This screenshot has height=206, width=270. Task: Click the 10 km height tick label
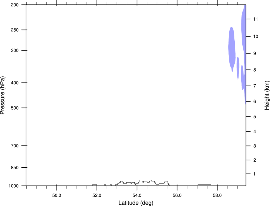pos(256,36)
